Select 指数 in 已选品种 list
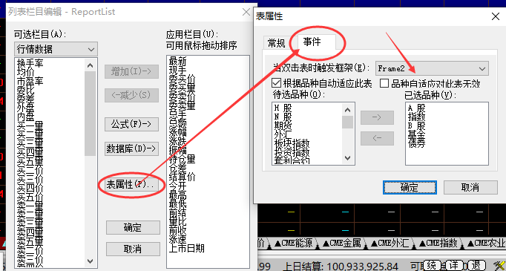This screenshot has height=271, width=506. point(417,117)
